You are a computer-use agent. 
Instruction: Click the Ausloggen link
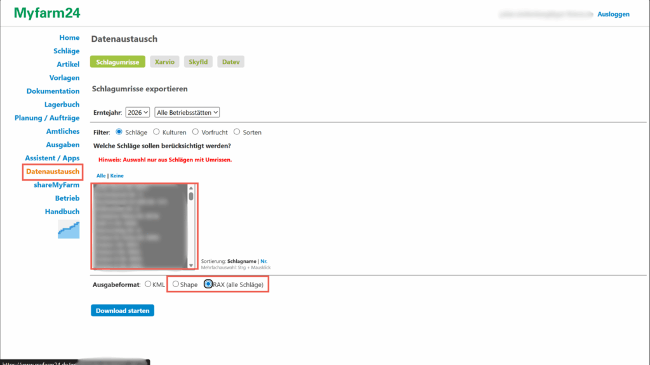click(x=613, y=14)
